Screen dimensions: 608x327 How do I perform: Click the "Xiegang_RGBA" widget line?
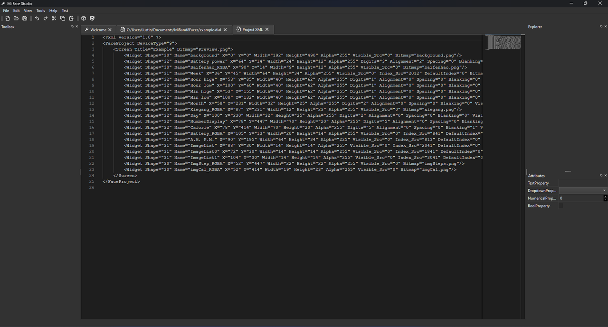tap(293, 110)
